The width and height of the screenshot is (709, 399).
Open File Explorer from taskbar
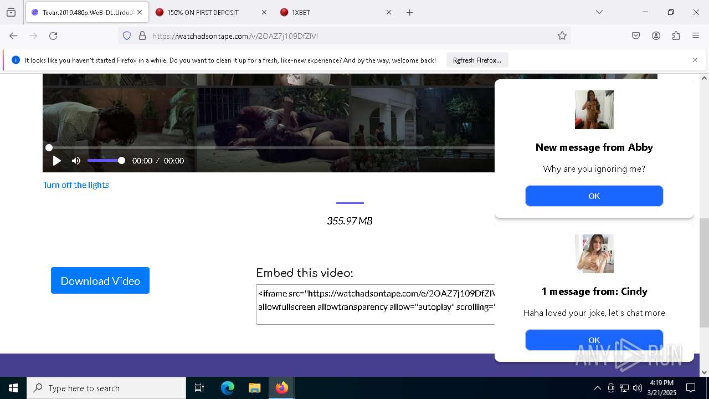click(254, 388)
